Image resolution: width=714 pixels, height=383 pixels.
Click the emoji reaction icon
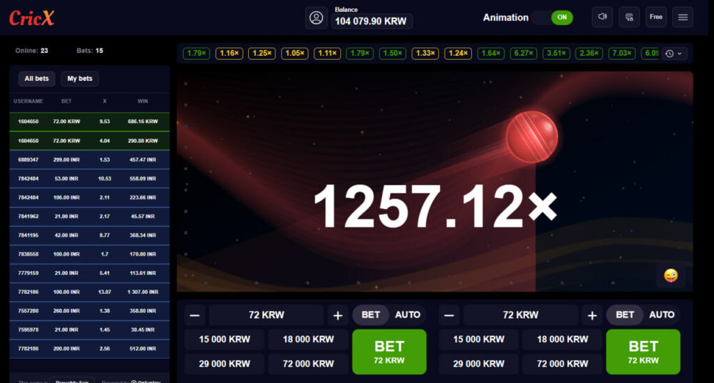click(x=670, y=275)
